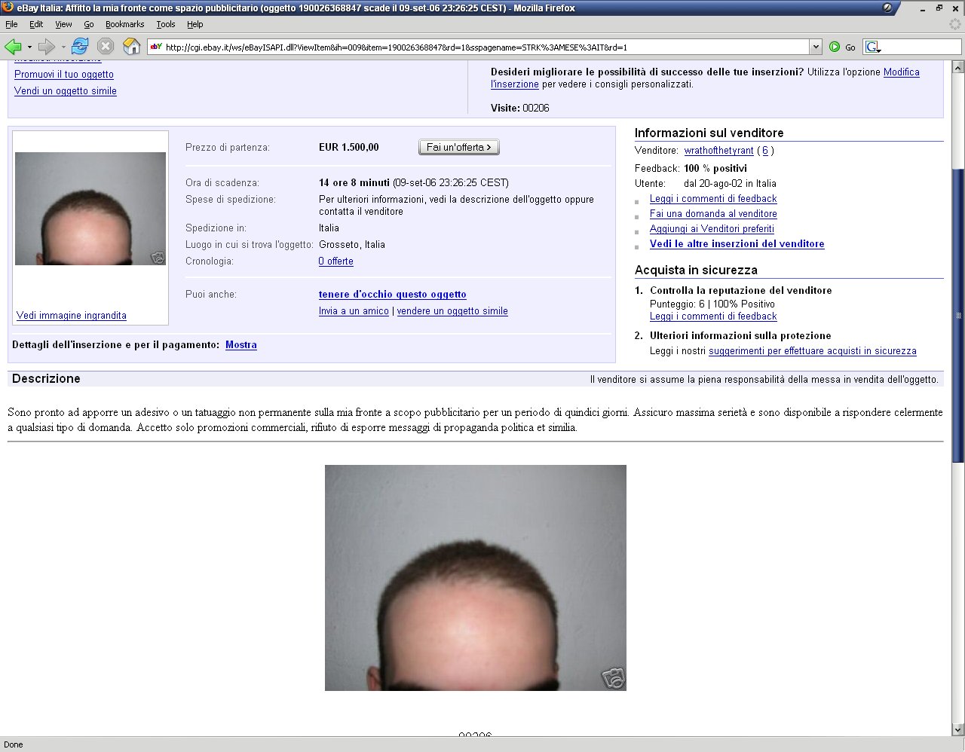
Task: Click the vertical scrollbar up arrow
Action: (958, 66)
